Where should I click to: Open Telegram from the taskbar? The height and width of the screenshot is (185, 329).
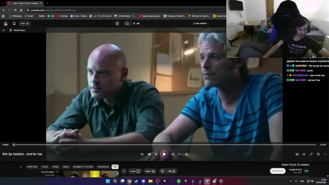(x=207, y=181)
